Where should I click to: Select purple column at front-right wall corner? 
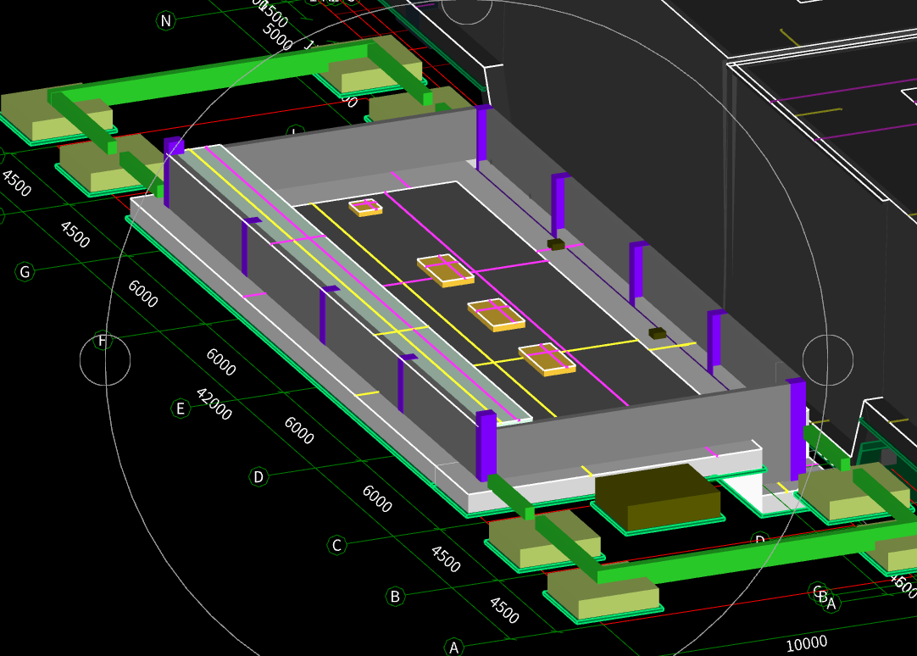pyautogui.click(x=797, y=430)
